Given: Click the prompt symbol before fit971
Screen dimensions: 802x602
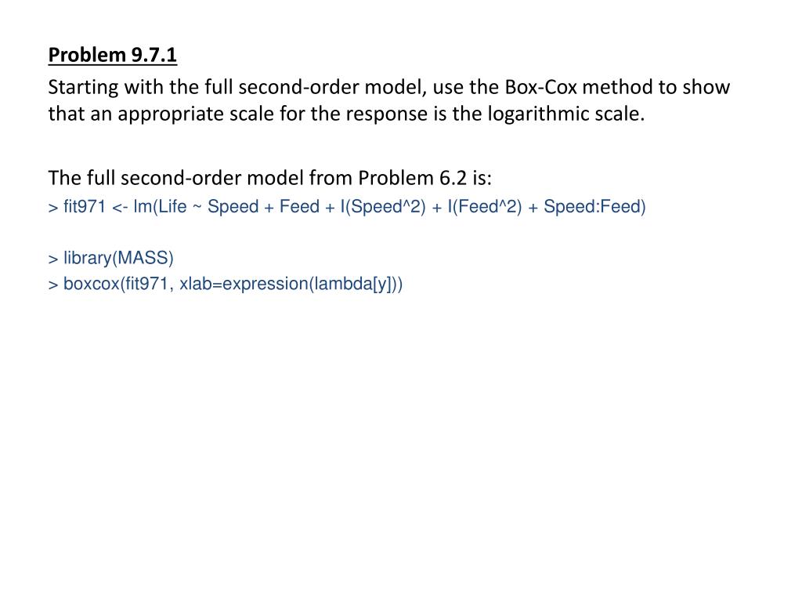Looking at the screenshot, I should click(x=53, y=208).
